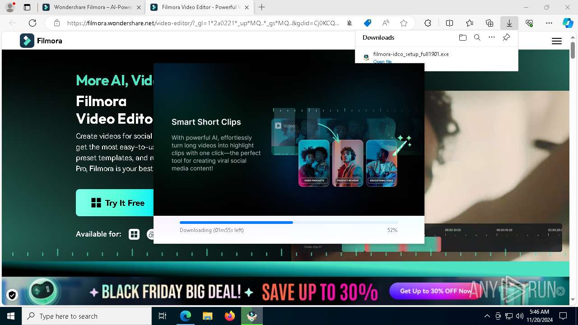
Task: Close the Wondershare Filmora AI-Power tab
Action: click(138, 7)
